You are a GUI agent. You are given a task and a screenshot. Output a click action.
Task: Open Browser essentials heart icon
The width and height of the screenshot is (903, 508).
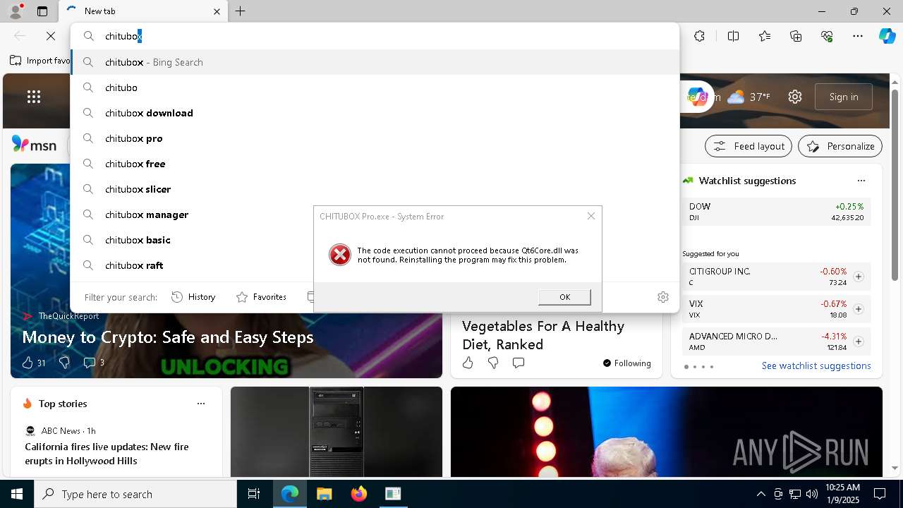click(x=827, y=36)
